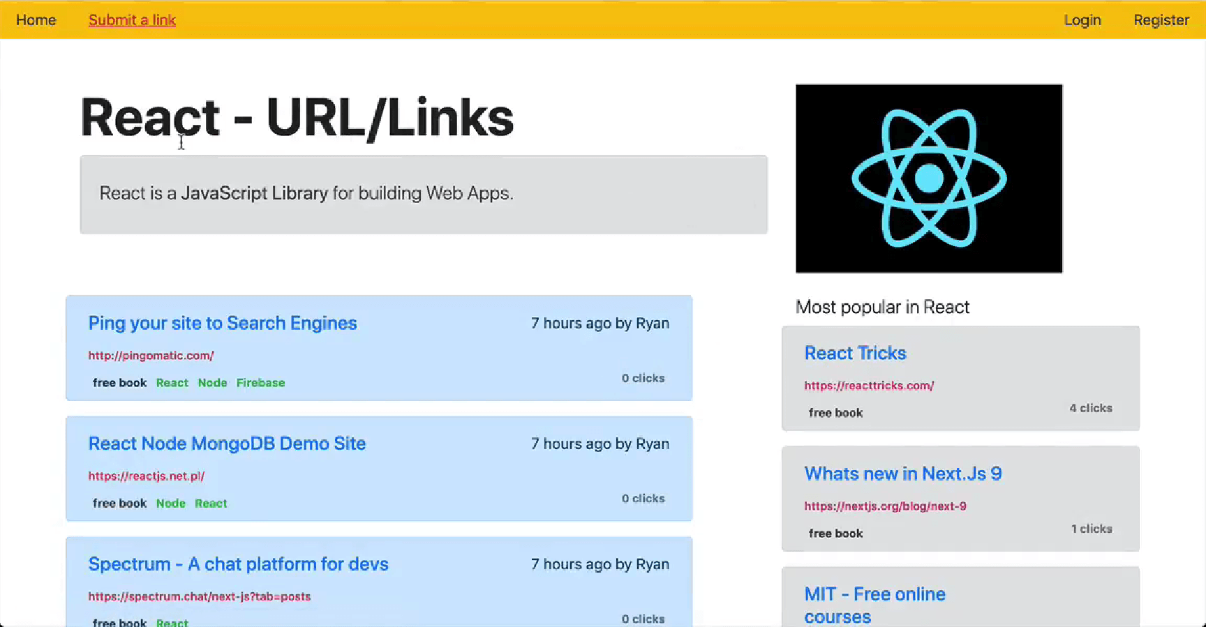Open 'MIT - Free online courses' link
This screenshot has width=1206, height=627.
(874, 605)
